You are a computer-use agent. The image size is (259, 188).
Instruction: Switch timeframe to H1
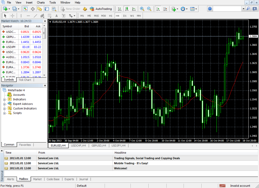(111, 16)
